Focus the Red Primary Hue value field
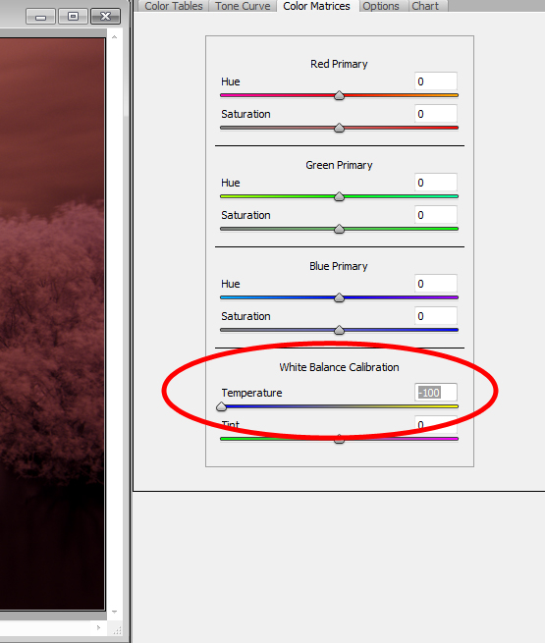 point(436,81)
